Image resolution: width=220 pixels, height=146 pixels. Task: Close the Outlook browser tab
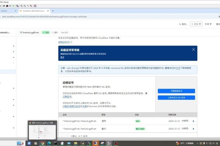click(15, 11)
